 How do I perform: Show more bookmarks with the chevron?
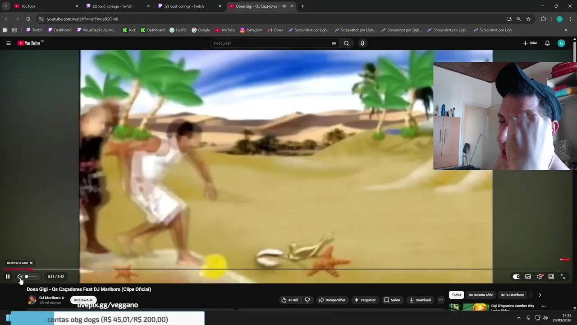(566, 30)
